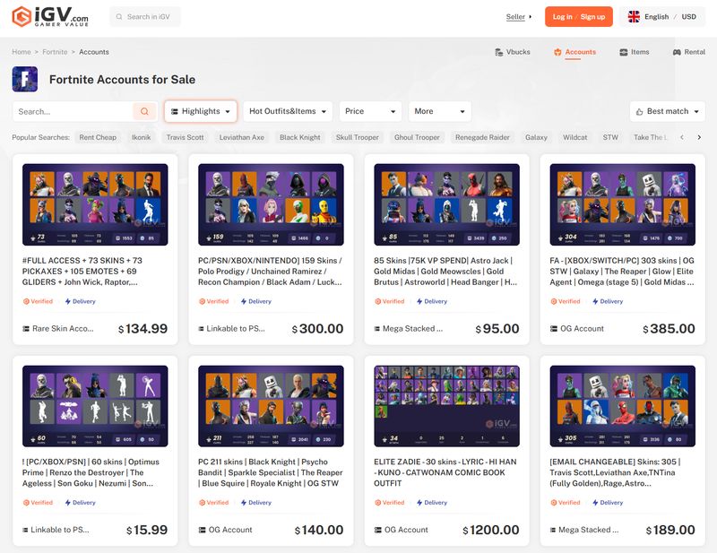Click the iGV.com logo
This screenshot has width=717, height=553.
(x=50, y=16)
